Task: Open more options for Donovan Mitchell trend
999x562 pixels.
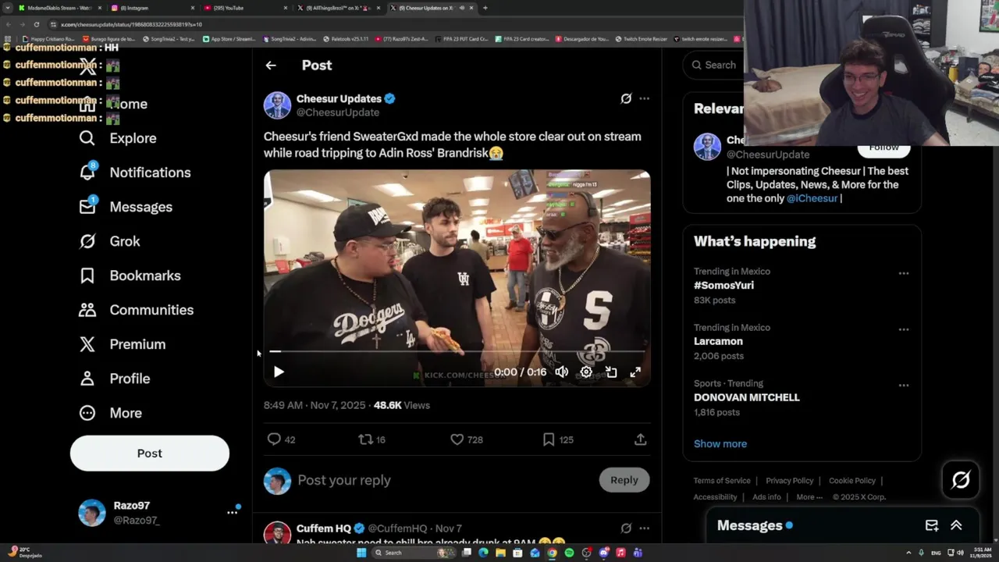Action: click(x=903, y=385)
